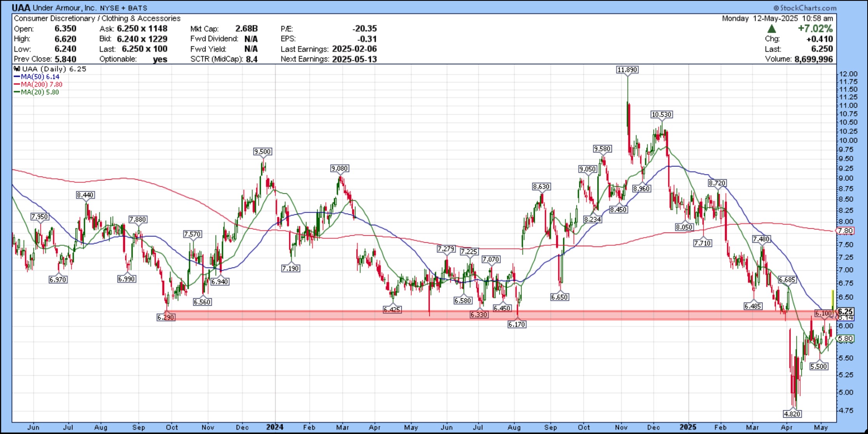Click the Next Earnings 2025-05-13 date
The width and height of the screenshot is (868, 434).
coord(354,59)
